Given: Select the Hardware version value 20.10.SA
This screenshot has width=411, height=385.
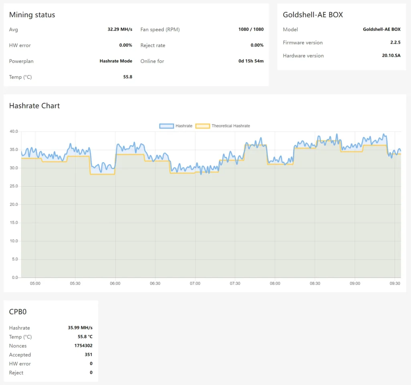Looking at the screenshot, I should tap(391, 56).
